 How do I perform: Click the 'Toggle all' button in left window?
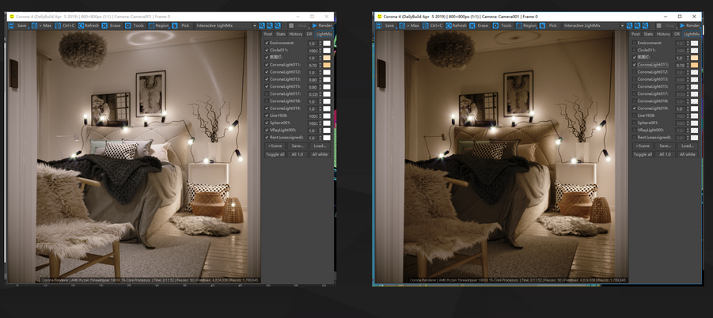click(x=275, y=154)
